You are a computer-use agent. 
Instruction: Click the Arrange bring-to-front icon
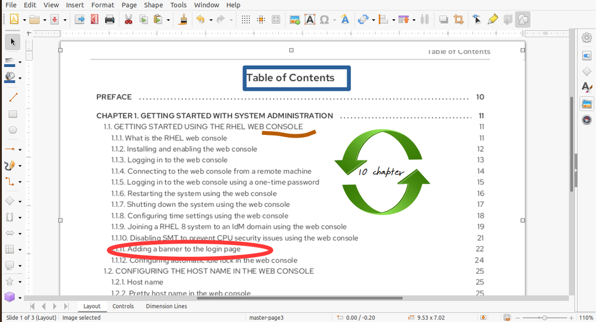click(x=404, y=19)
